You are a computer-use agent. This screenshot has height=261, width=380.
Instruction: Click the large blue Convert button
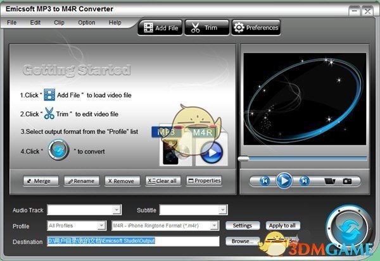coord(349,228)
